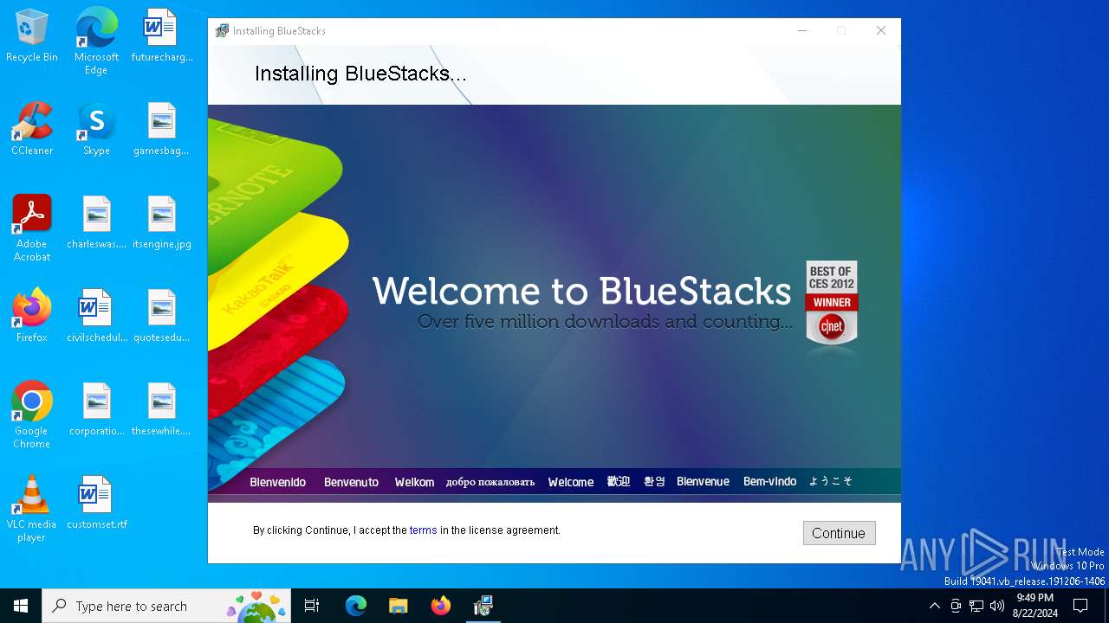This screenshot has height=623, width=1109.
Task: Open File Explorer from the taskbar
Action: pos(399,606)
